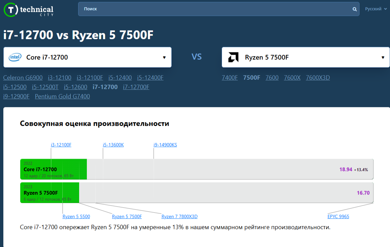Click the AMD logo icon
This screenshot has height=247, width=390.
(x=233, y=57)
